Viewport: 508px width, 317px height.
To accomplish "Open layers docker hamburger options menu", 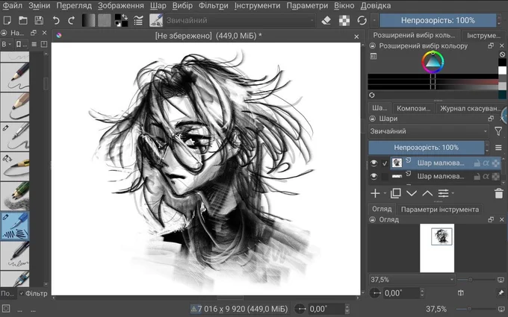I will [498, 148].
